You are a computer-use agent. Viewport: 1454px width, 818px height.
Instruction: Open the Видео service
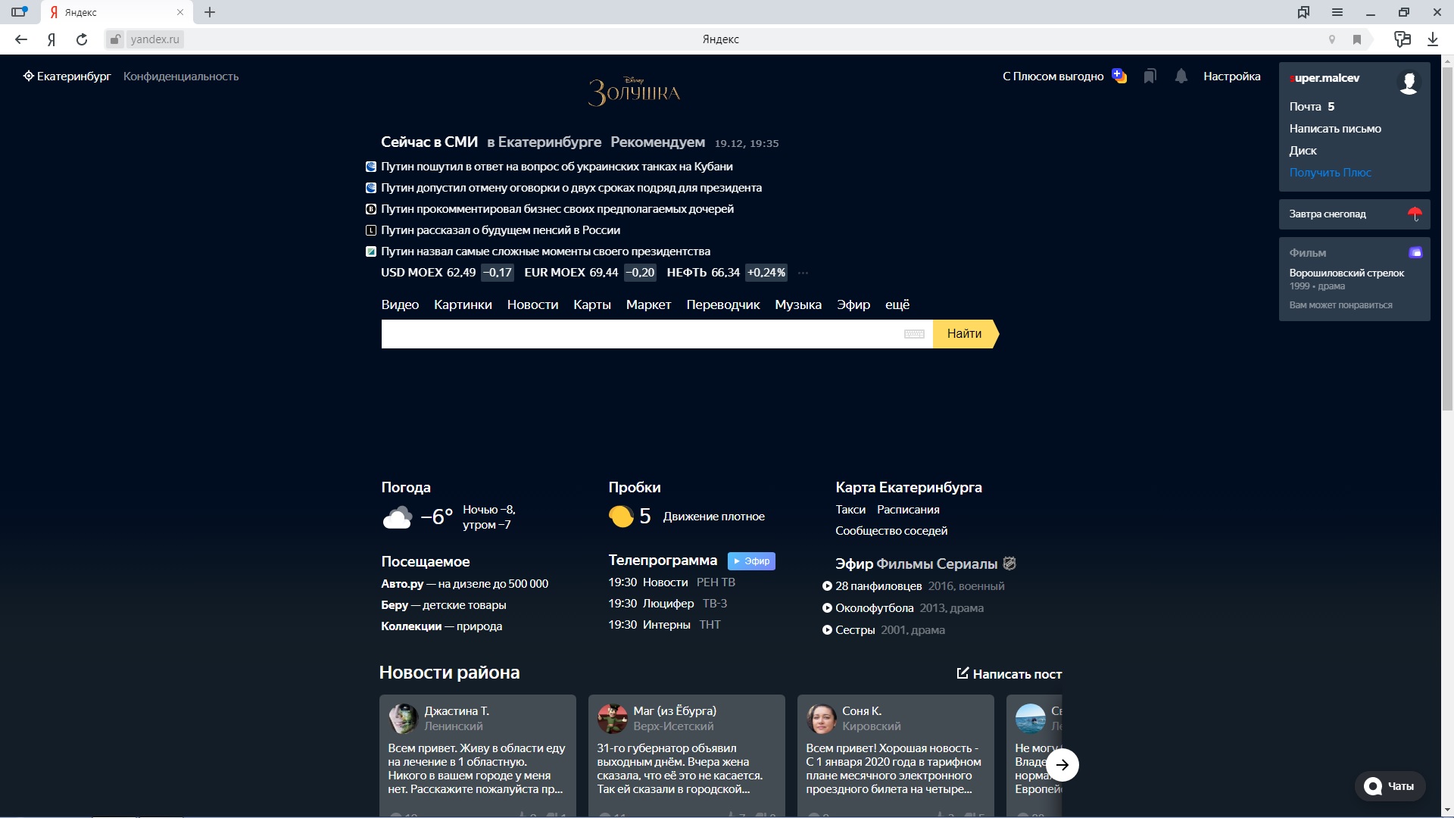(x=400, y=304)
